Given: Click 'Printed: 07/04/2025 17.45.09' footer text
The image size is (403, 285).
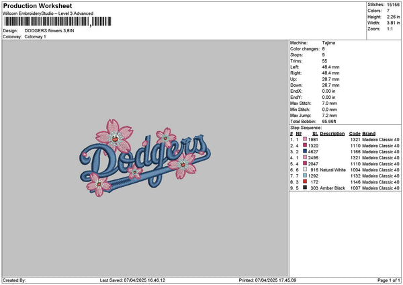Looking at the screenshot, I should (267, 280).
